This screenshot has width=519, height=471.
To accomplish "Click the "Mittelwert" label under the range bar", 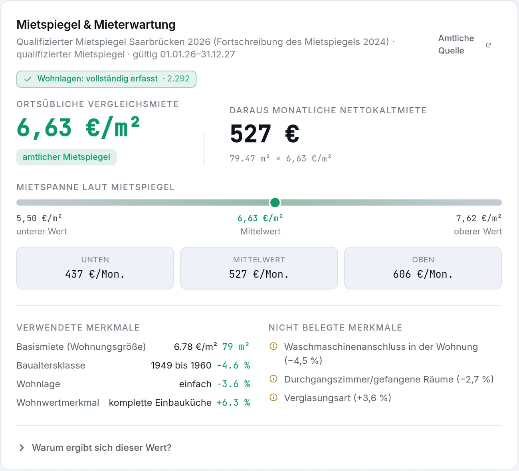I will point(260,231).
